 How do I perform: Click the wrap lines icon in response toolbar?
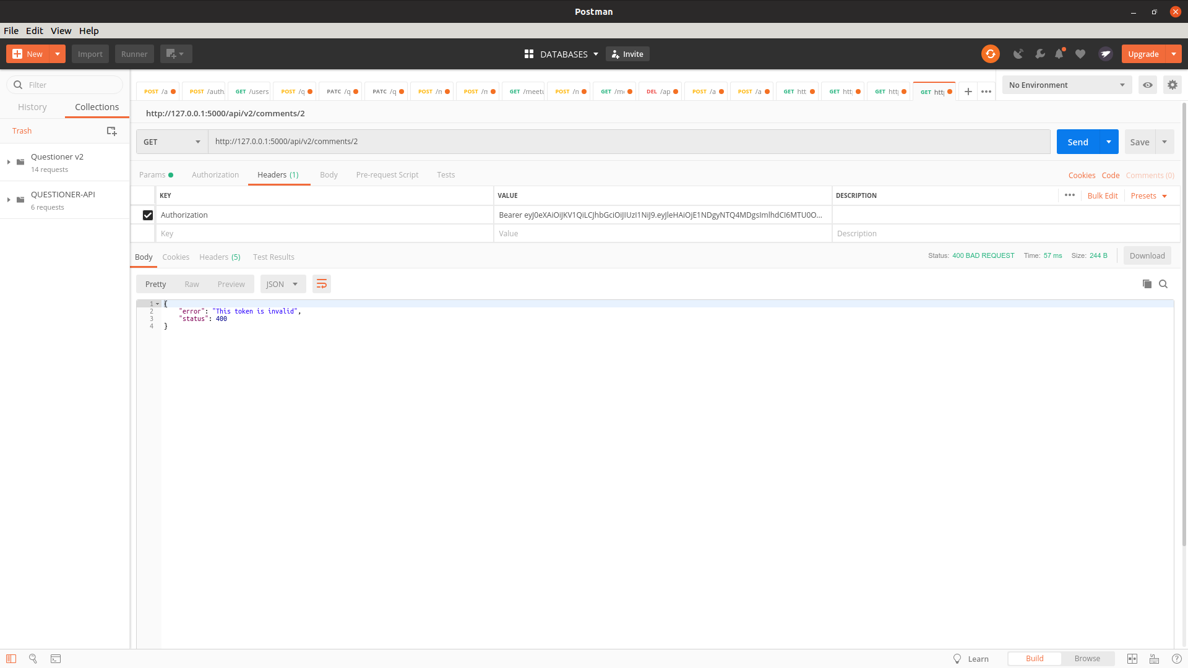tap(321, 284)
